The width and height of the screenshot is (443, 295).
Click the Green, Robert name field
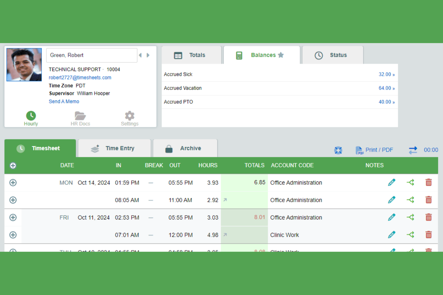[x=92, y=55]
